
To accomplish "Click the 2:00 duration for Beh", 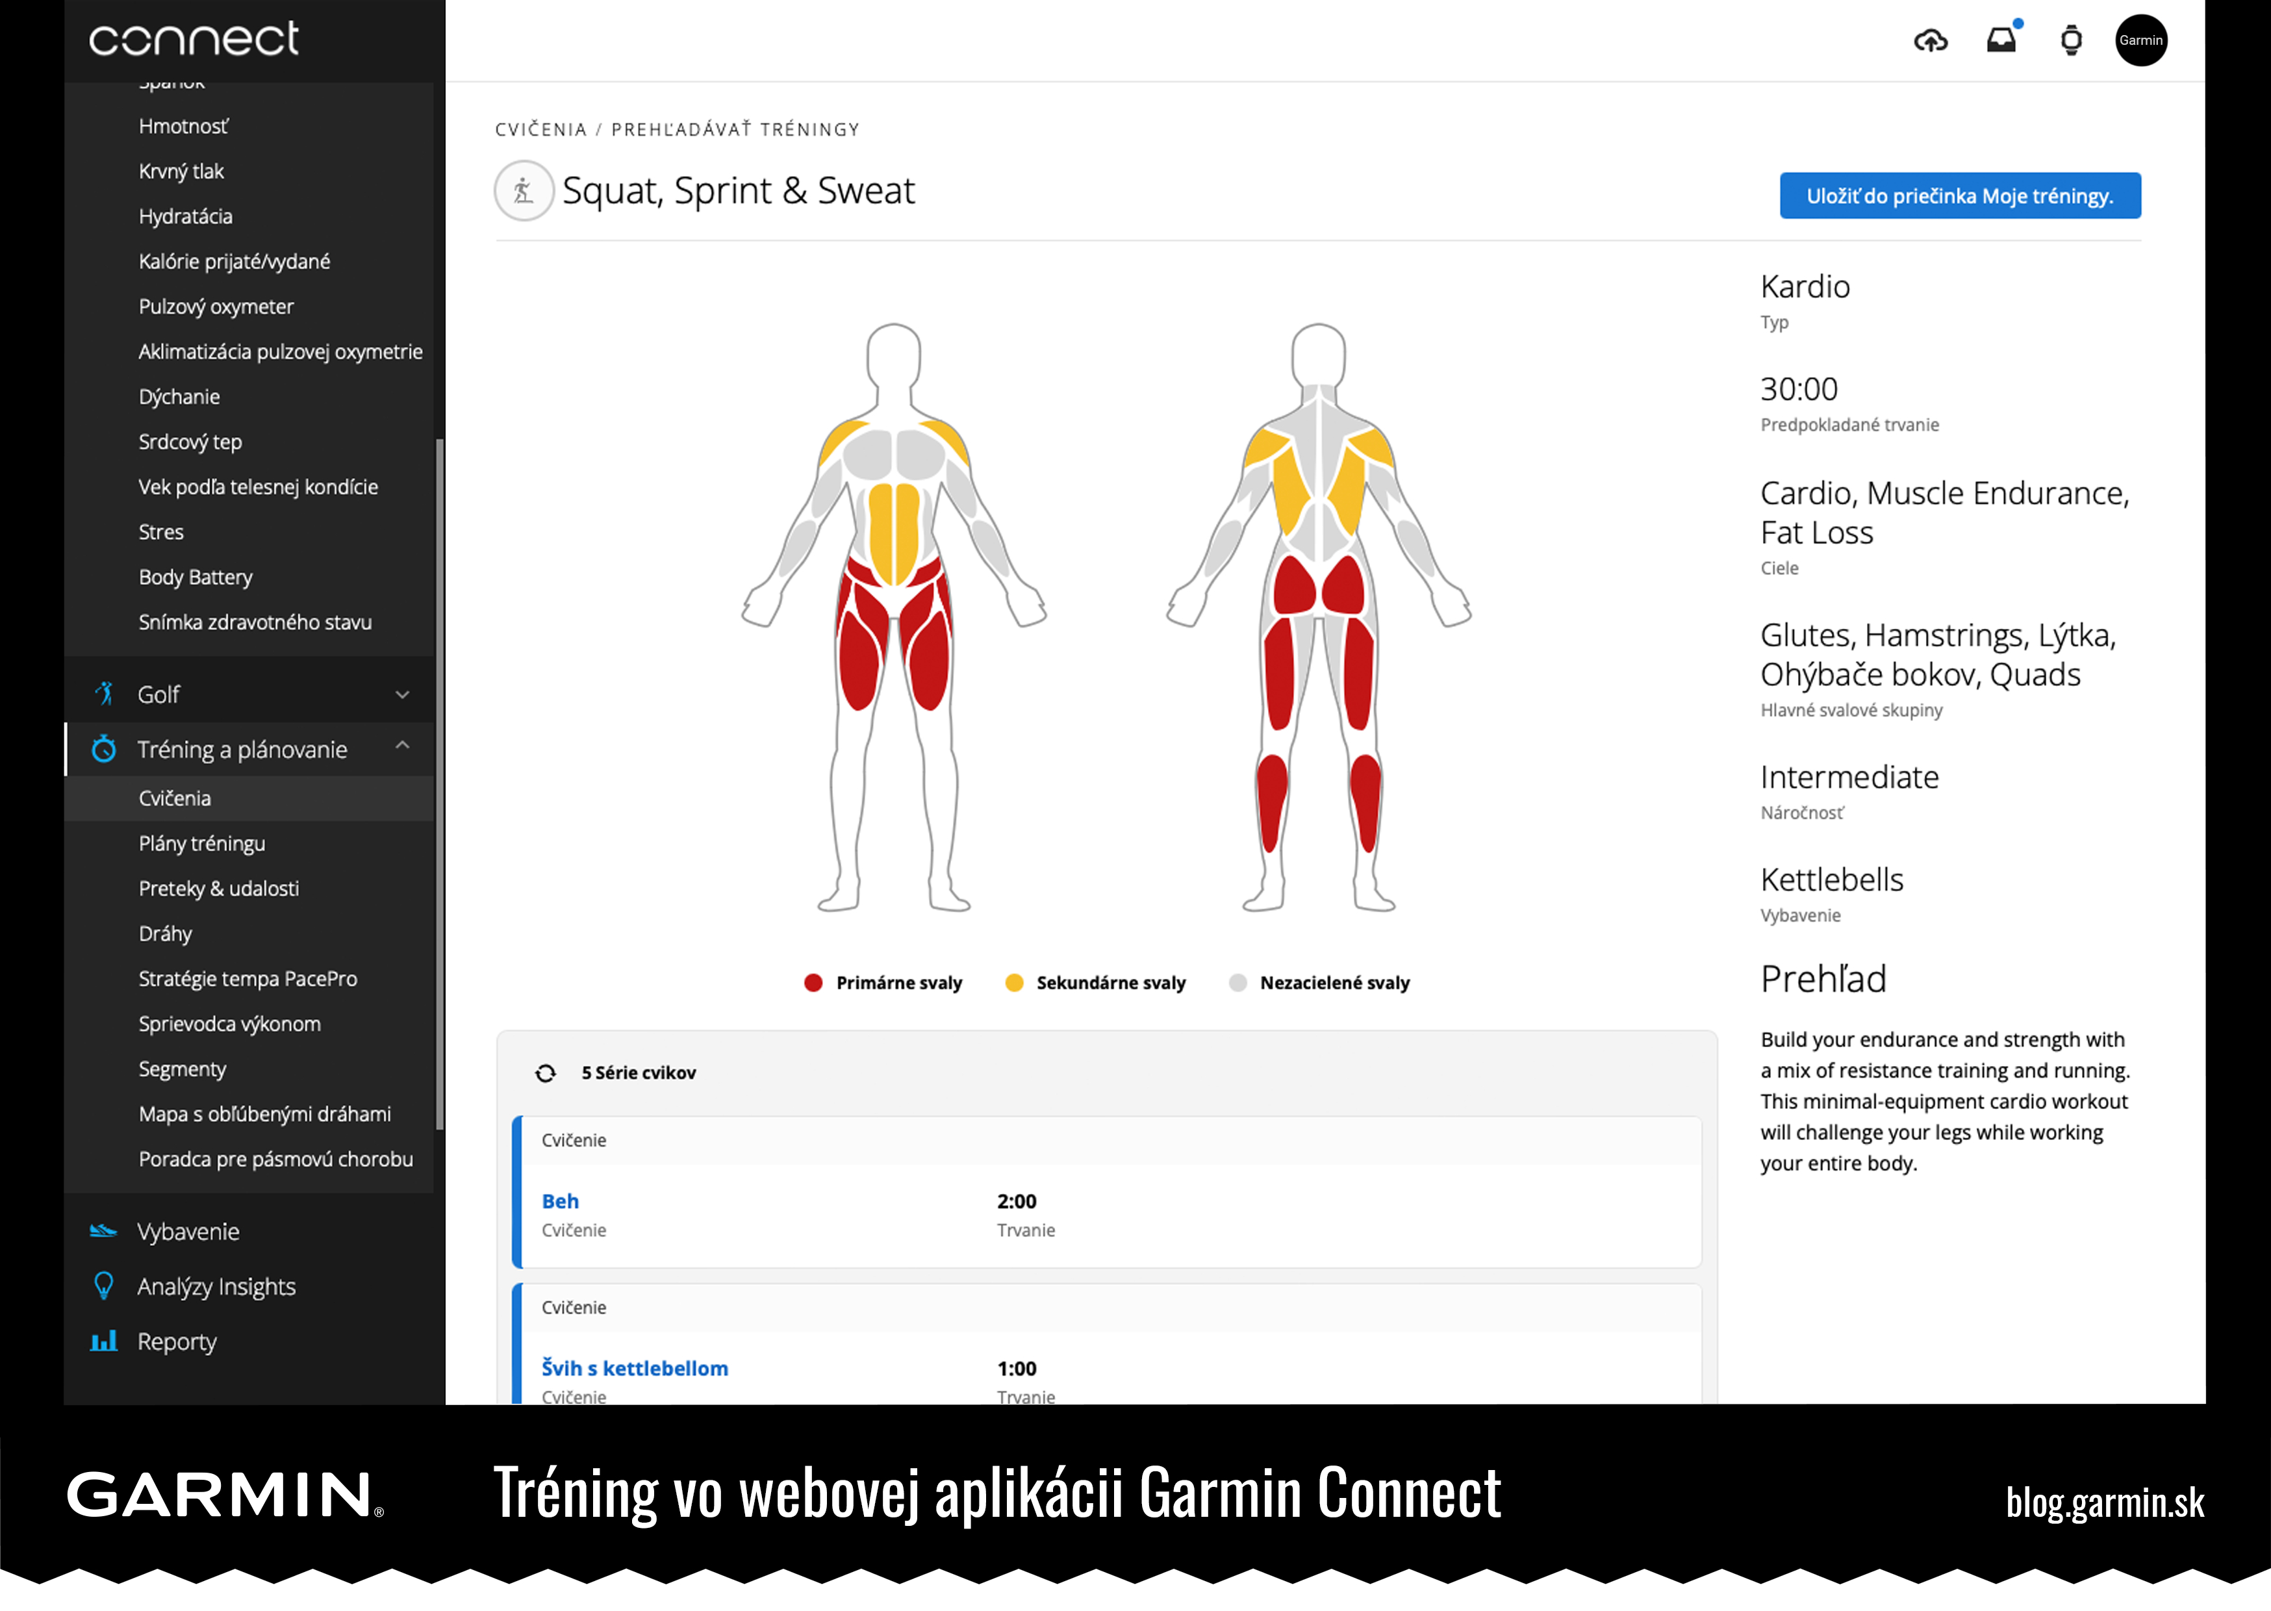I will 1017,1201.
